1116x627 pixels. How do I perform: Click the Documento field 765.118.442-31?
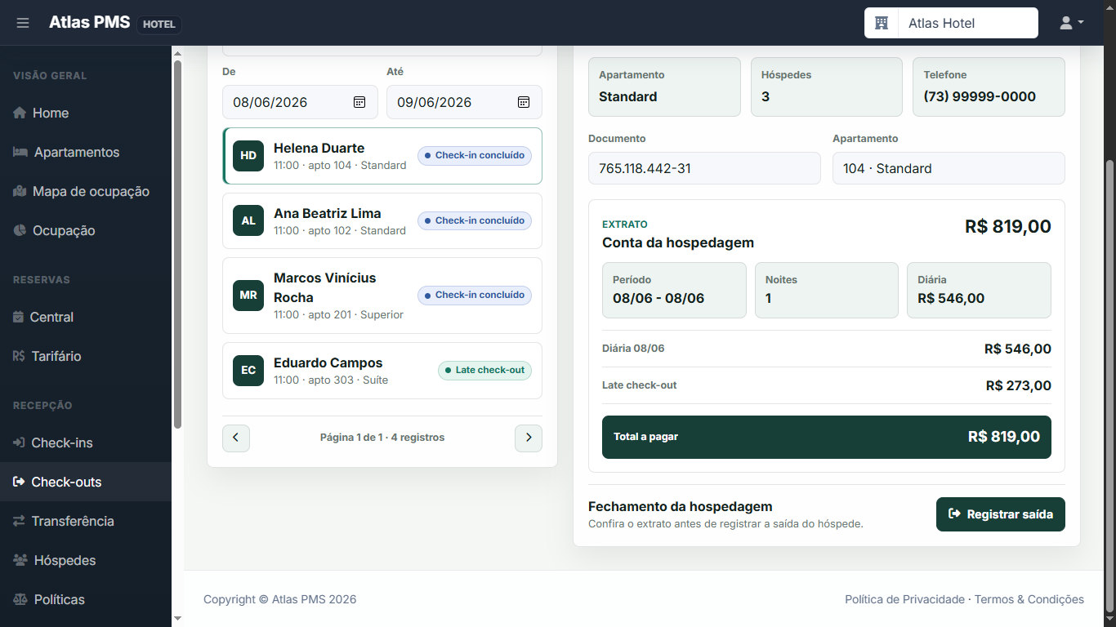click(704, 168)
